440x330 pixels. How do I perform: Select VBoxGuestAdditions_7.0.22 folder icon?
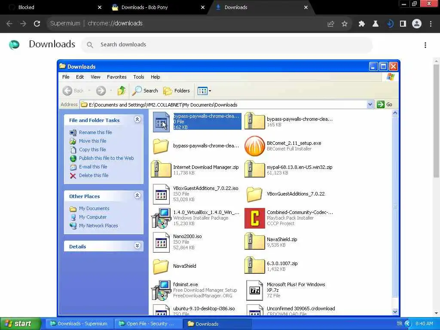(x=254, y=194)
